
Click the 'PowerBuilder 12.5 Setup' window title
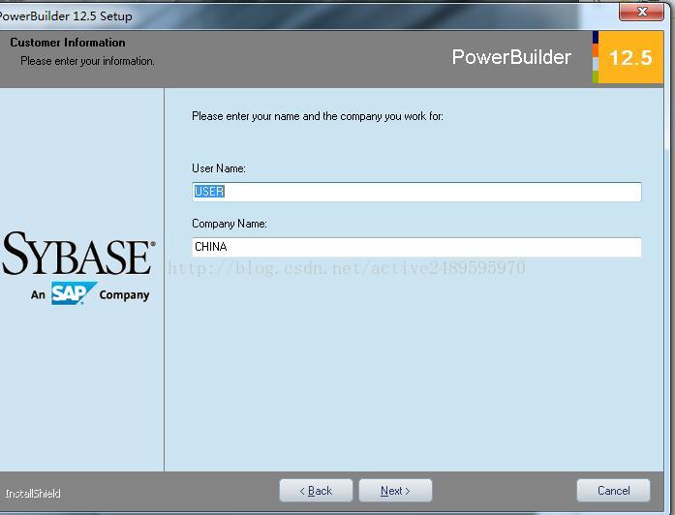(66, 16)
